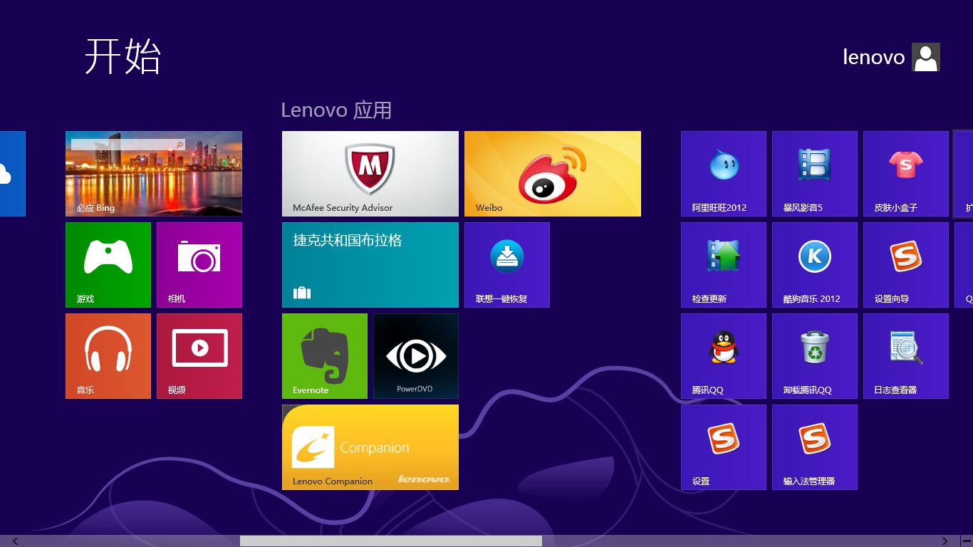Screen dimensions: 973x547
Task: Click the lenovo user account avatar
Action: point(925,57)
